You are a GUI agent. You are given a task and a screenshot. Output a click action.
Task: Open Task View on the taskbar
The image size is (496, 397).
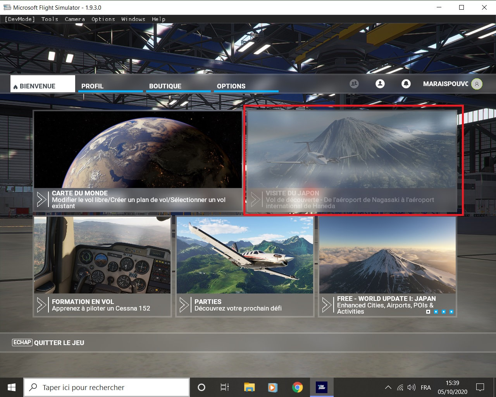click(x=225, y=387)
